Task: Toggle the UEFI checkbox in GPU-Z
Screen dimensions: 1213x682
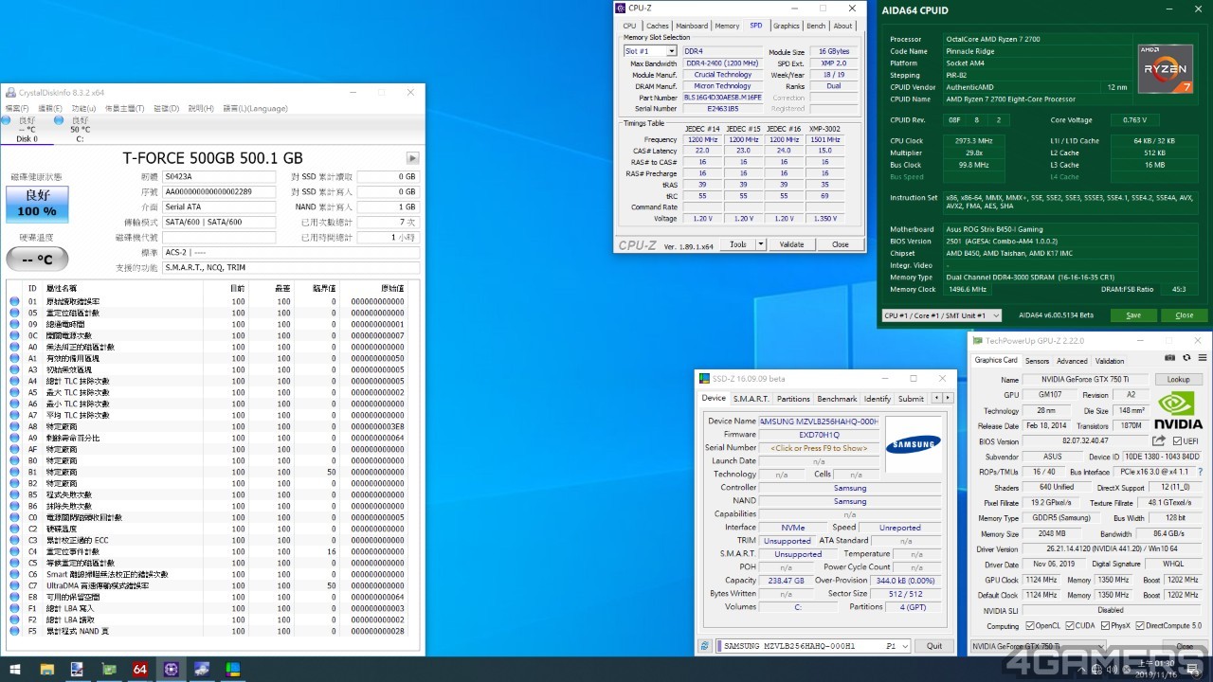Action: tap(1178, 441)
